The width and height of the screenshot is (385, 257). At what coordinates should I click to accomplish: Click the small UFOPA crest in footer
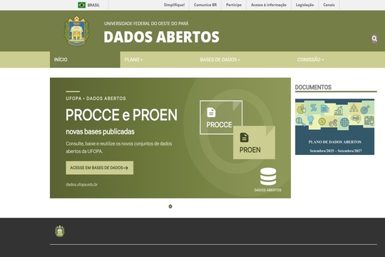pos(60,231)
